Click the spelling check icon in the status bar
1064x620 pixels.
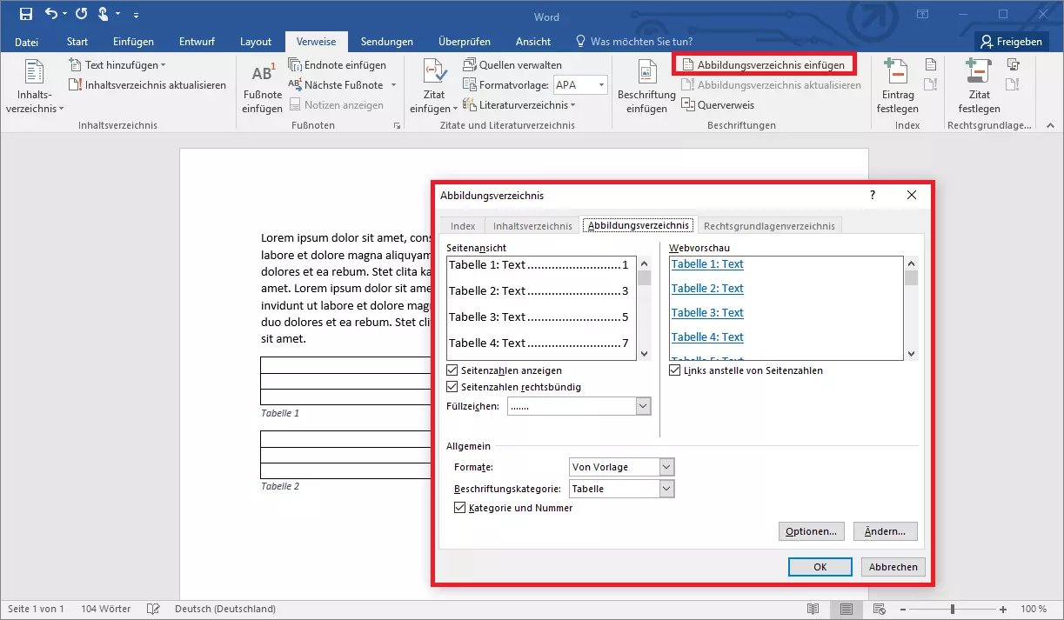coord(154,609)
